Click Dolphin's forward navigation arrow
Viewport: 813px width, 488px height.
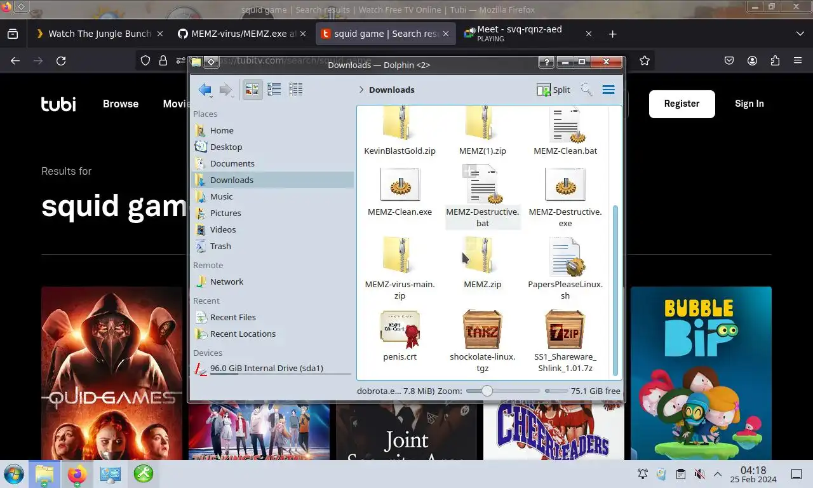(x=226, y=90)
